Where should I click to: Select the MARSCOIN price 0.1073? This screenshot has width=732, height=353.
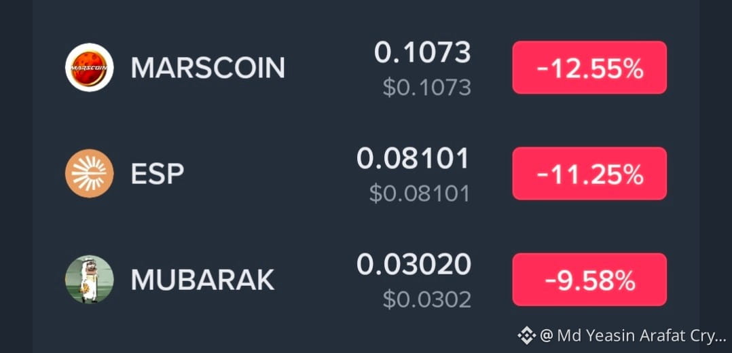(x=422, y=52)
